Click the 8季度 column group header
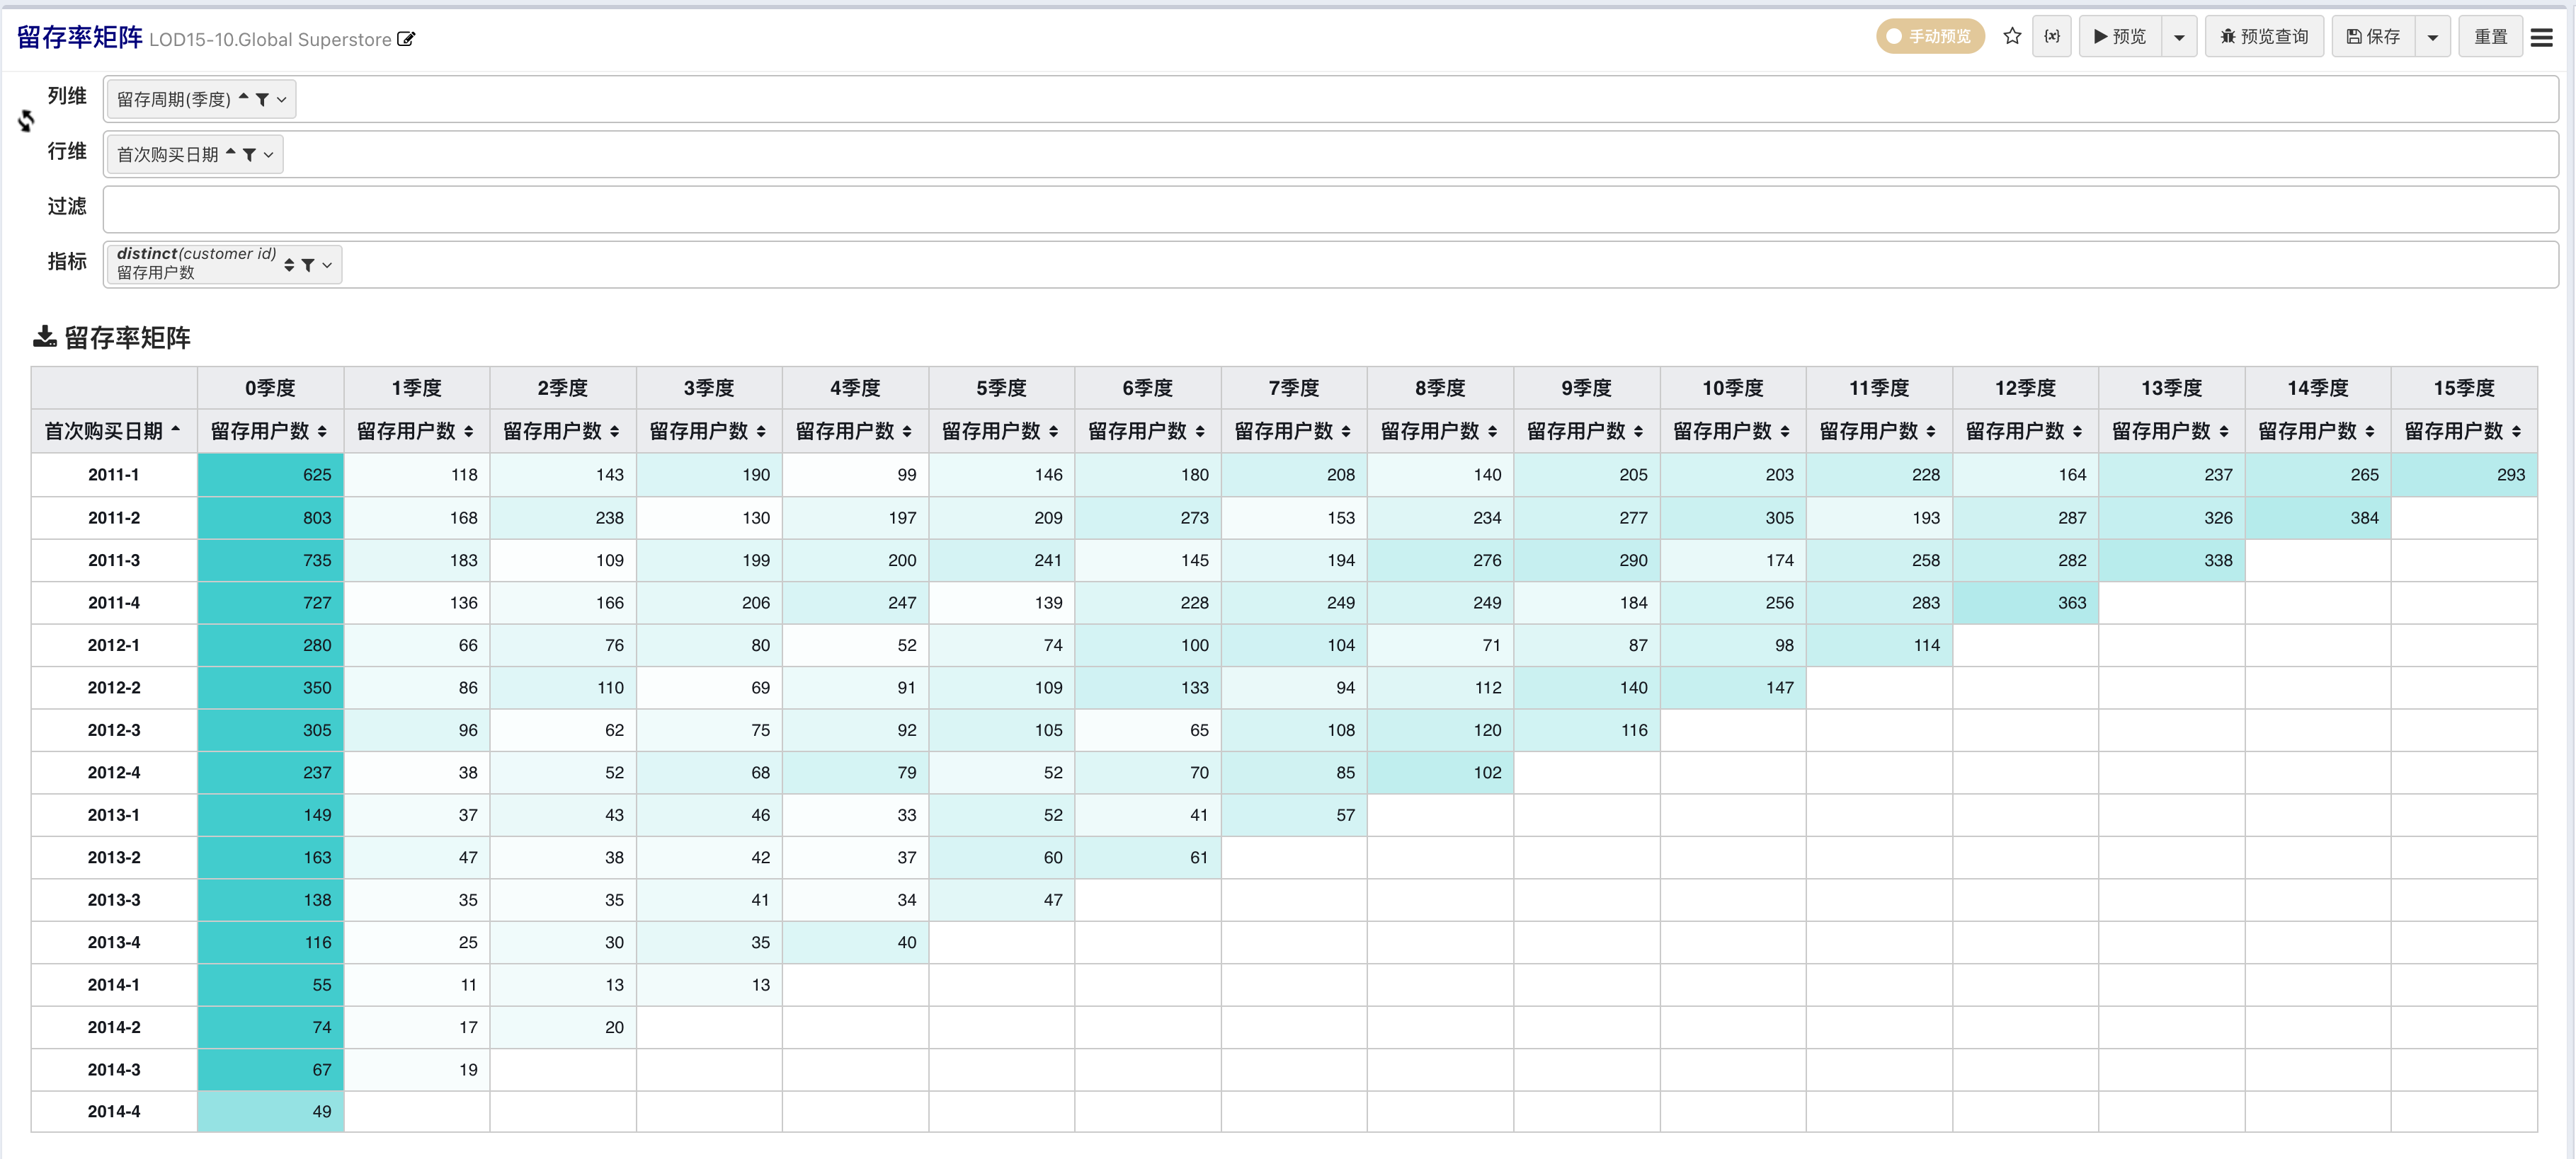Viewport: 2576px width, 1159px height. click(1440, 388)
